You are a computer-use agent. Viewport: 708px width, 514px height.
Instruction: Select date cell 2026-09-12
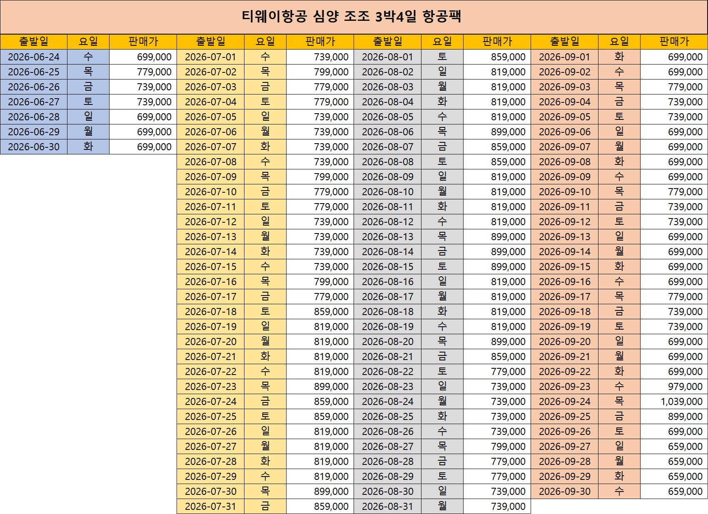tap(564, 222)
